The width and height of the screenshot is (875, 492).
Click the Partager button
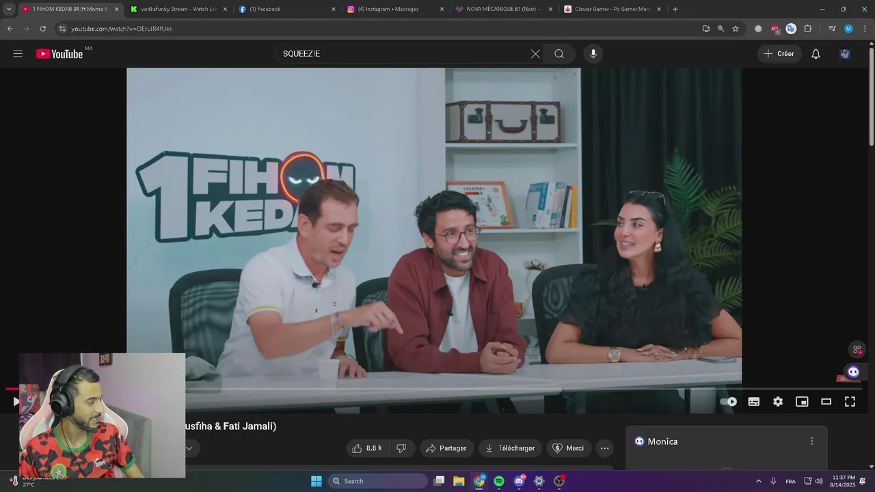446,448
